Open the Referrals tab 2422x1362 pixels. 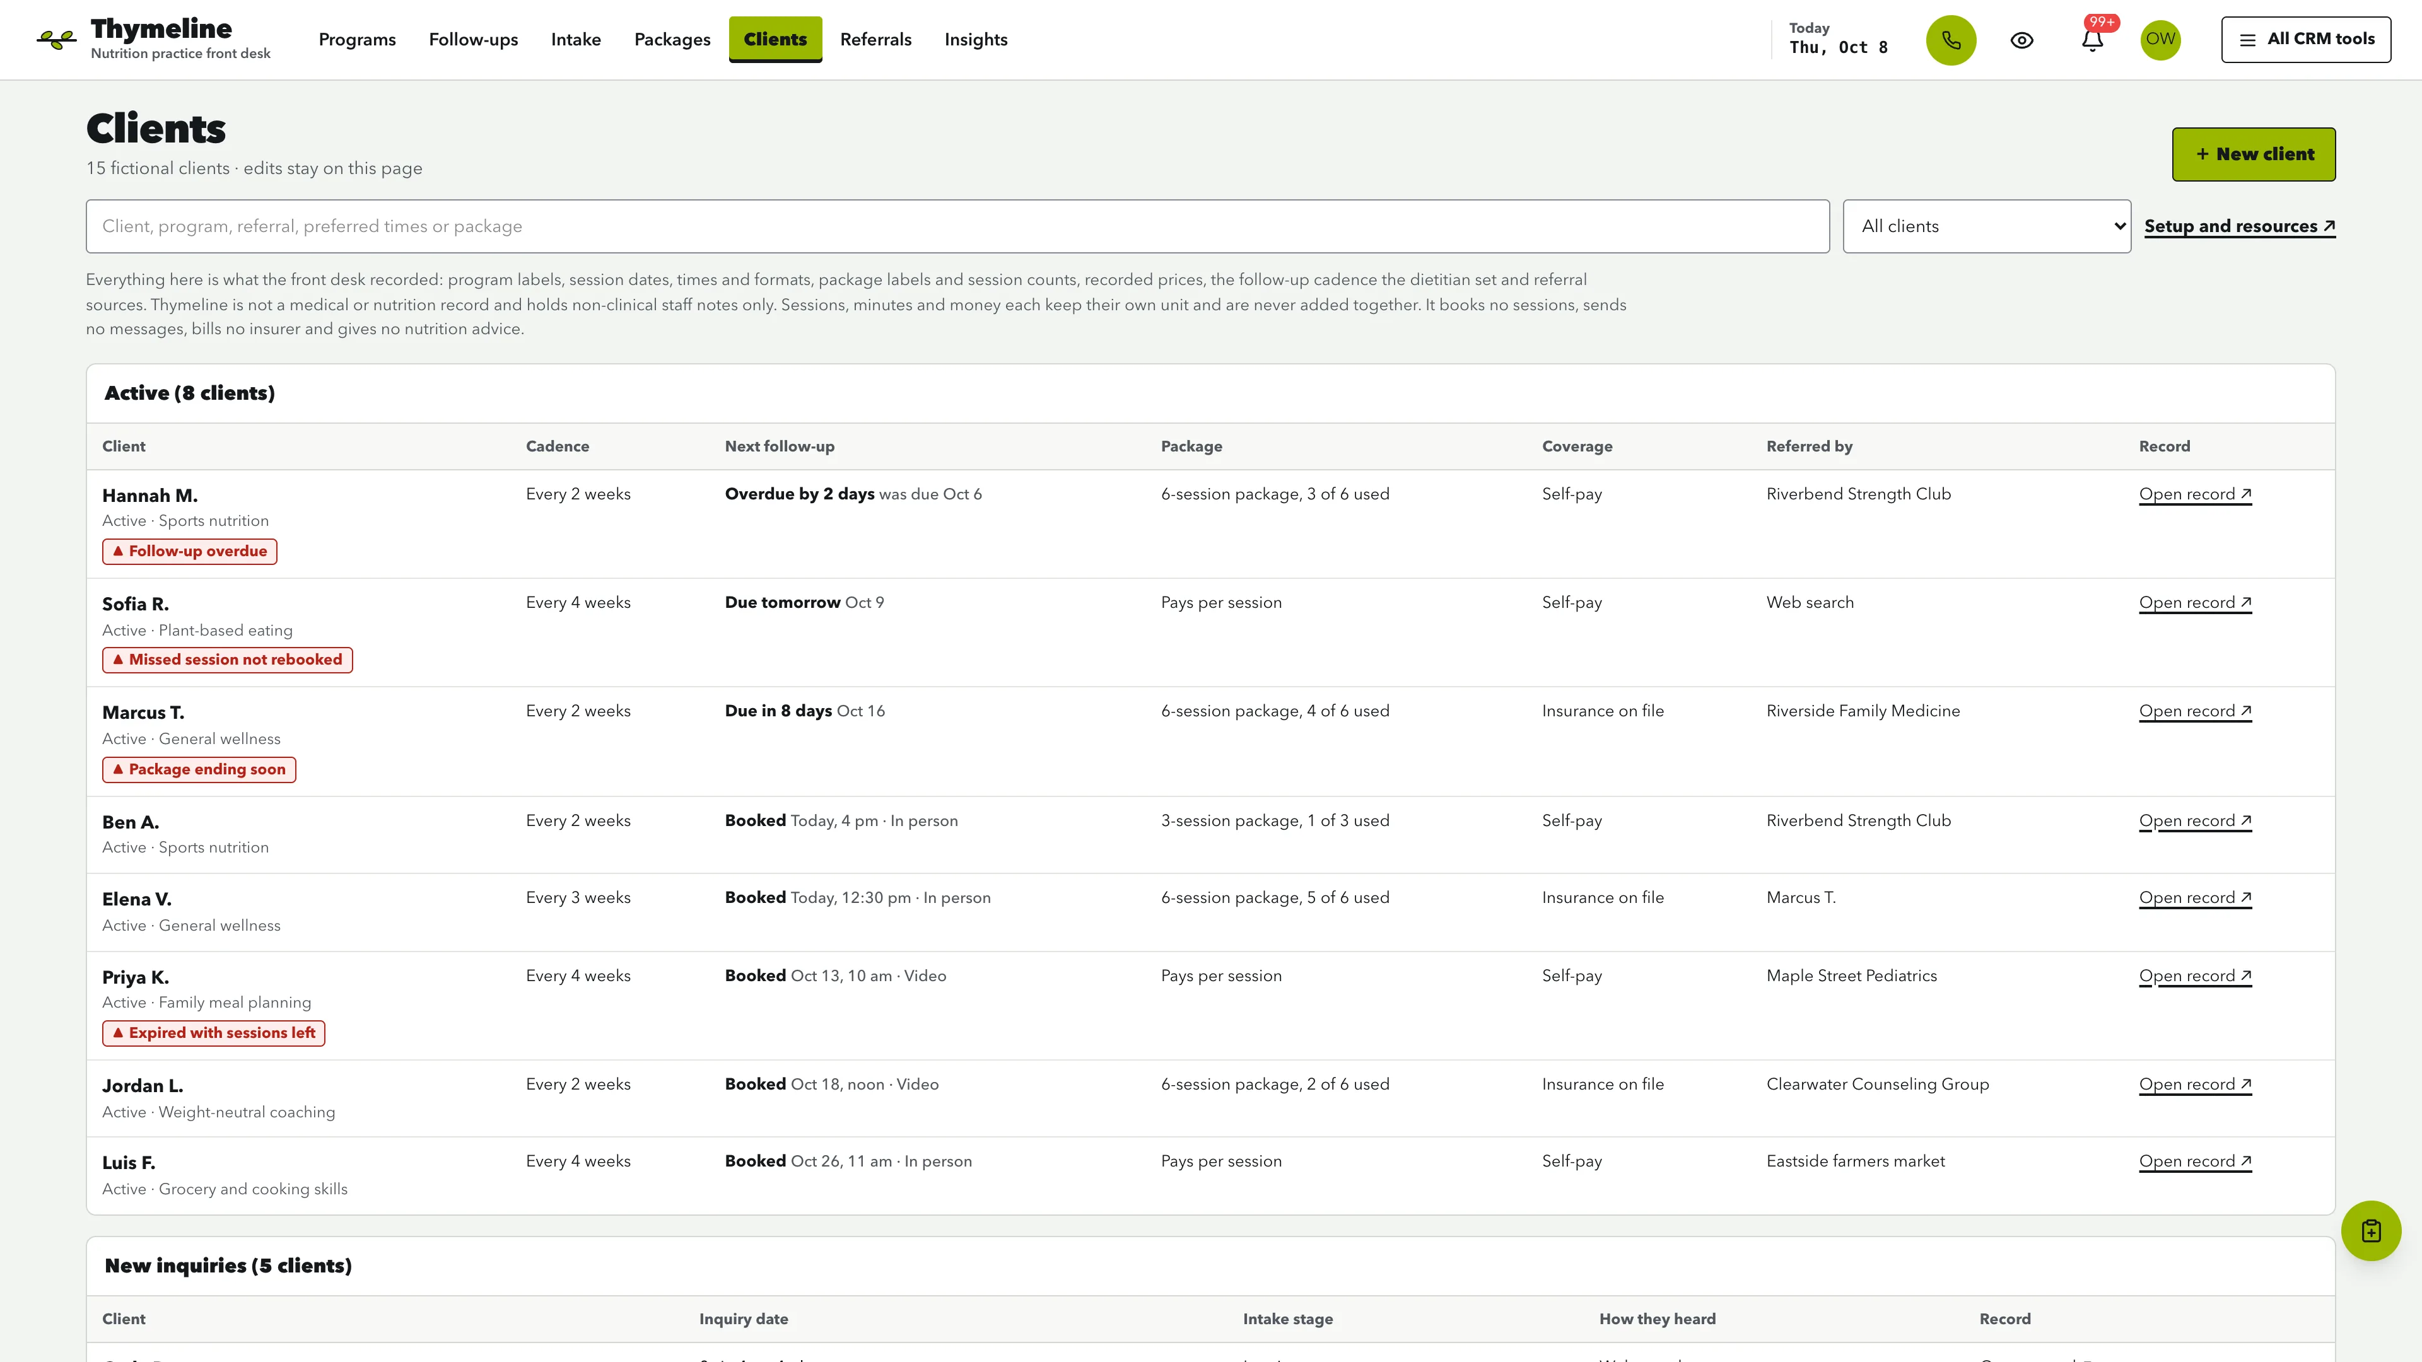(875, 40)
